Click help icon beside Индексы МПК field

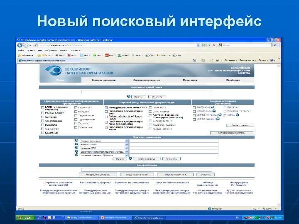tap(77, 148)
